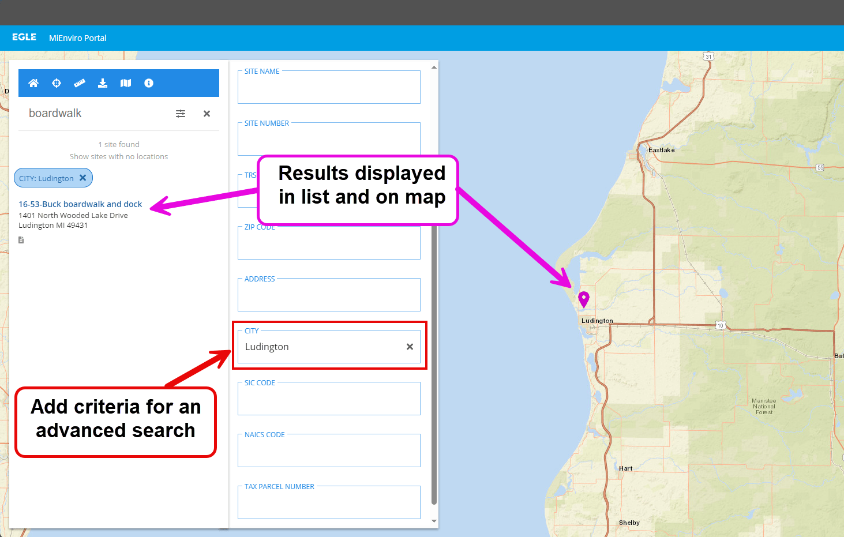Open the document icon under the Buck result
The width and height of the screenshot is (844, 537).
coord(21,240)
